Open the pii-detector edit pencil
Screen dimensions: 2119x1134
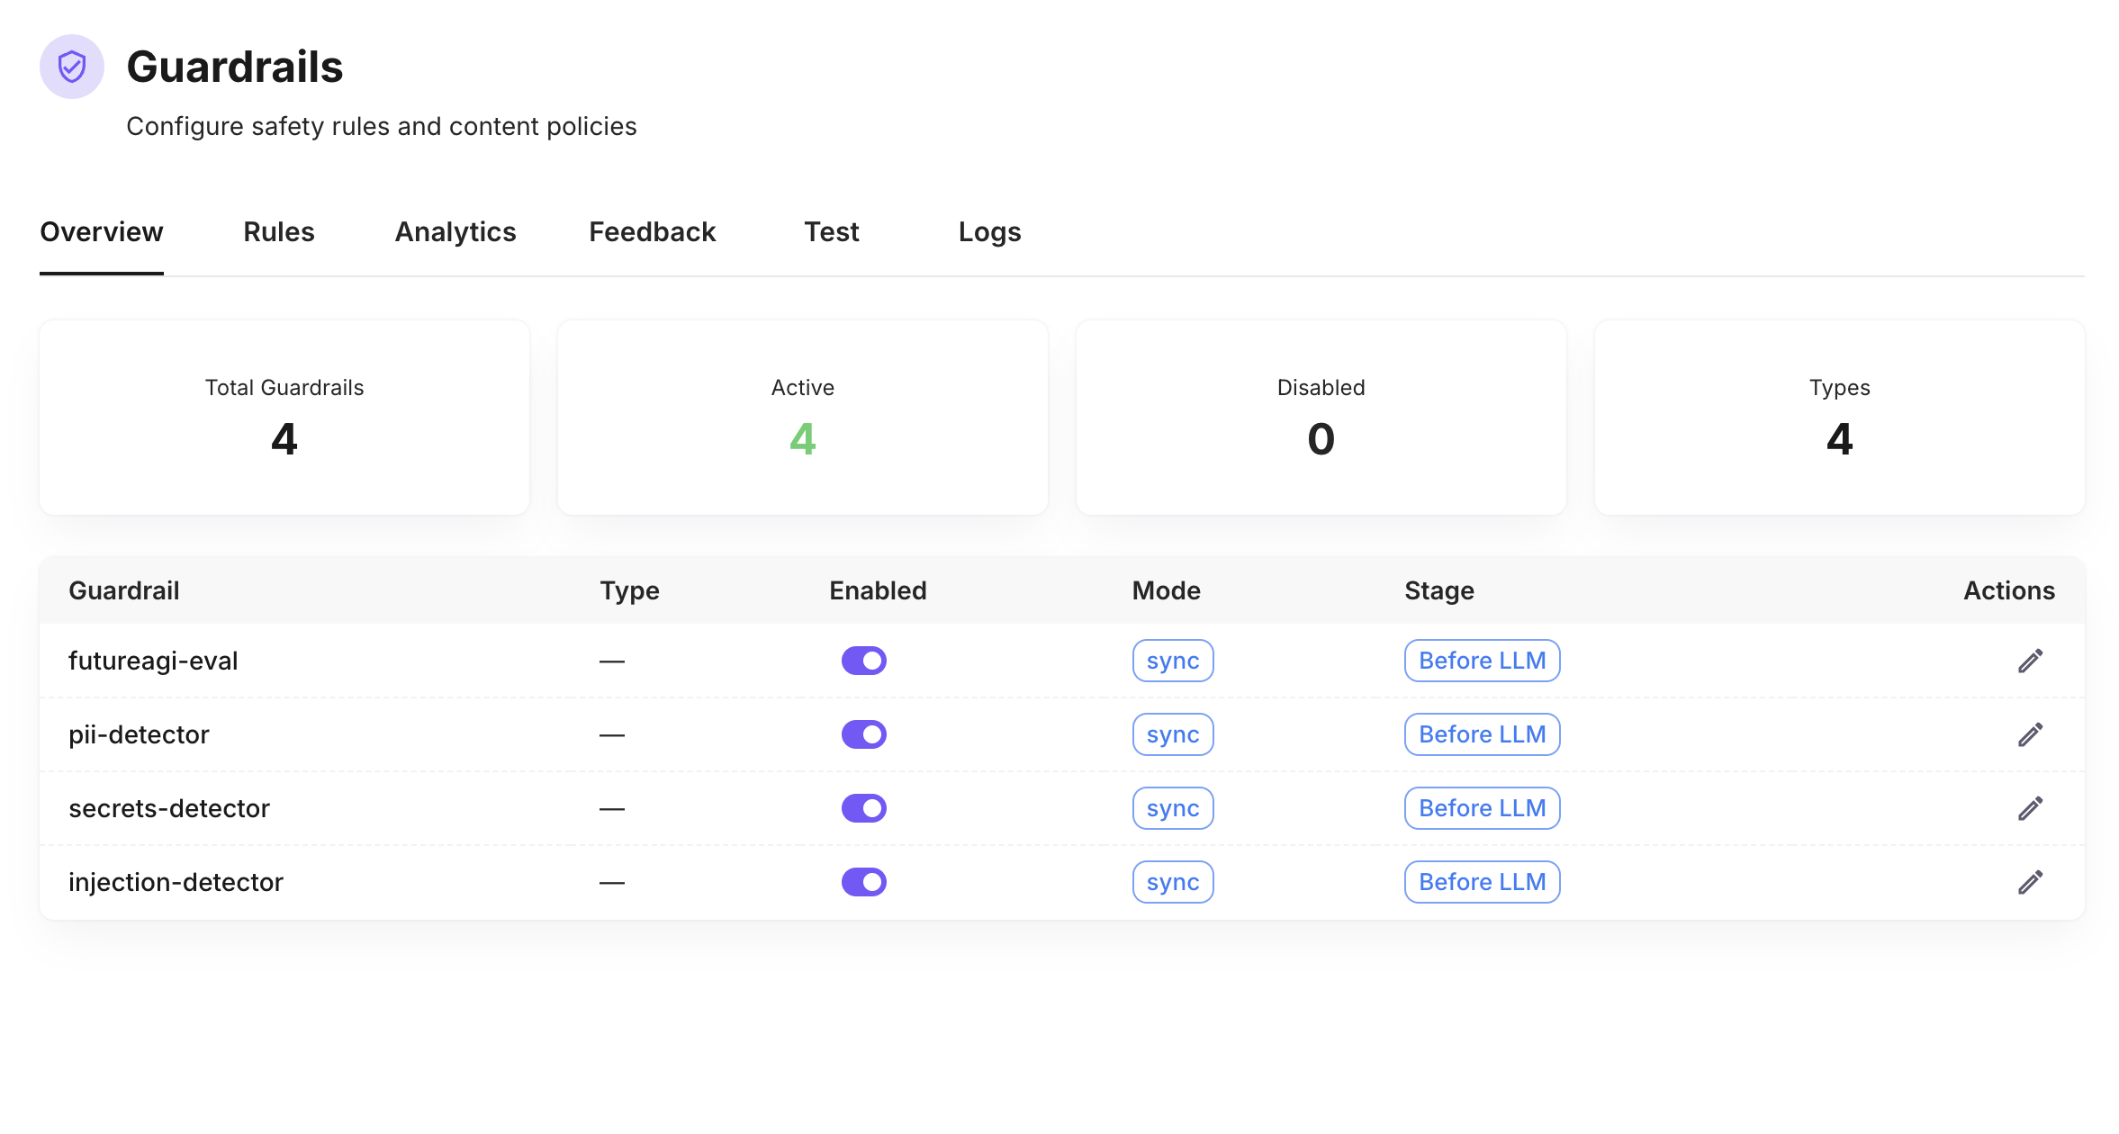pos(2032,734)
